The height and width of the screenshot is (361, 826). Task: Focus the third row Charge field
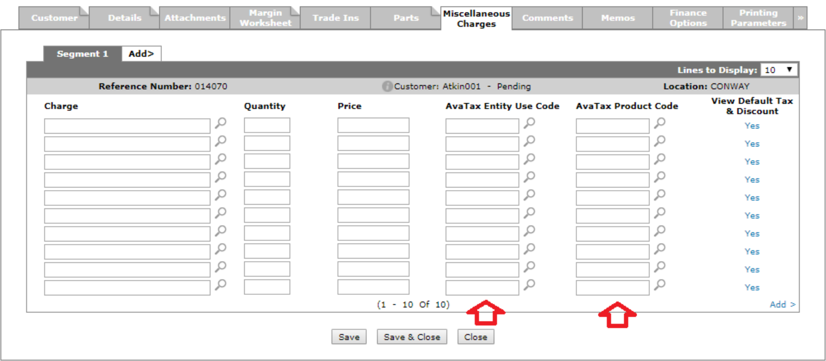[x=127, y=162]
